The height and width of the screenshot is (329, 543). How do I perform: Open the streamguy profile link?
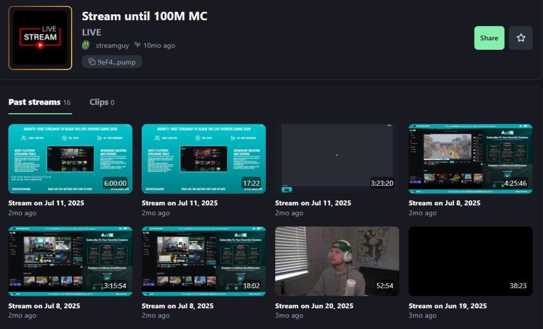[x=112, y=45]
